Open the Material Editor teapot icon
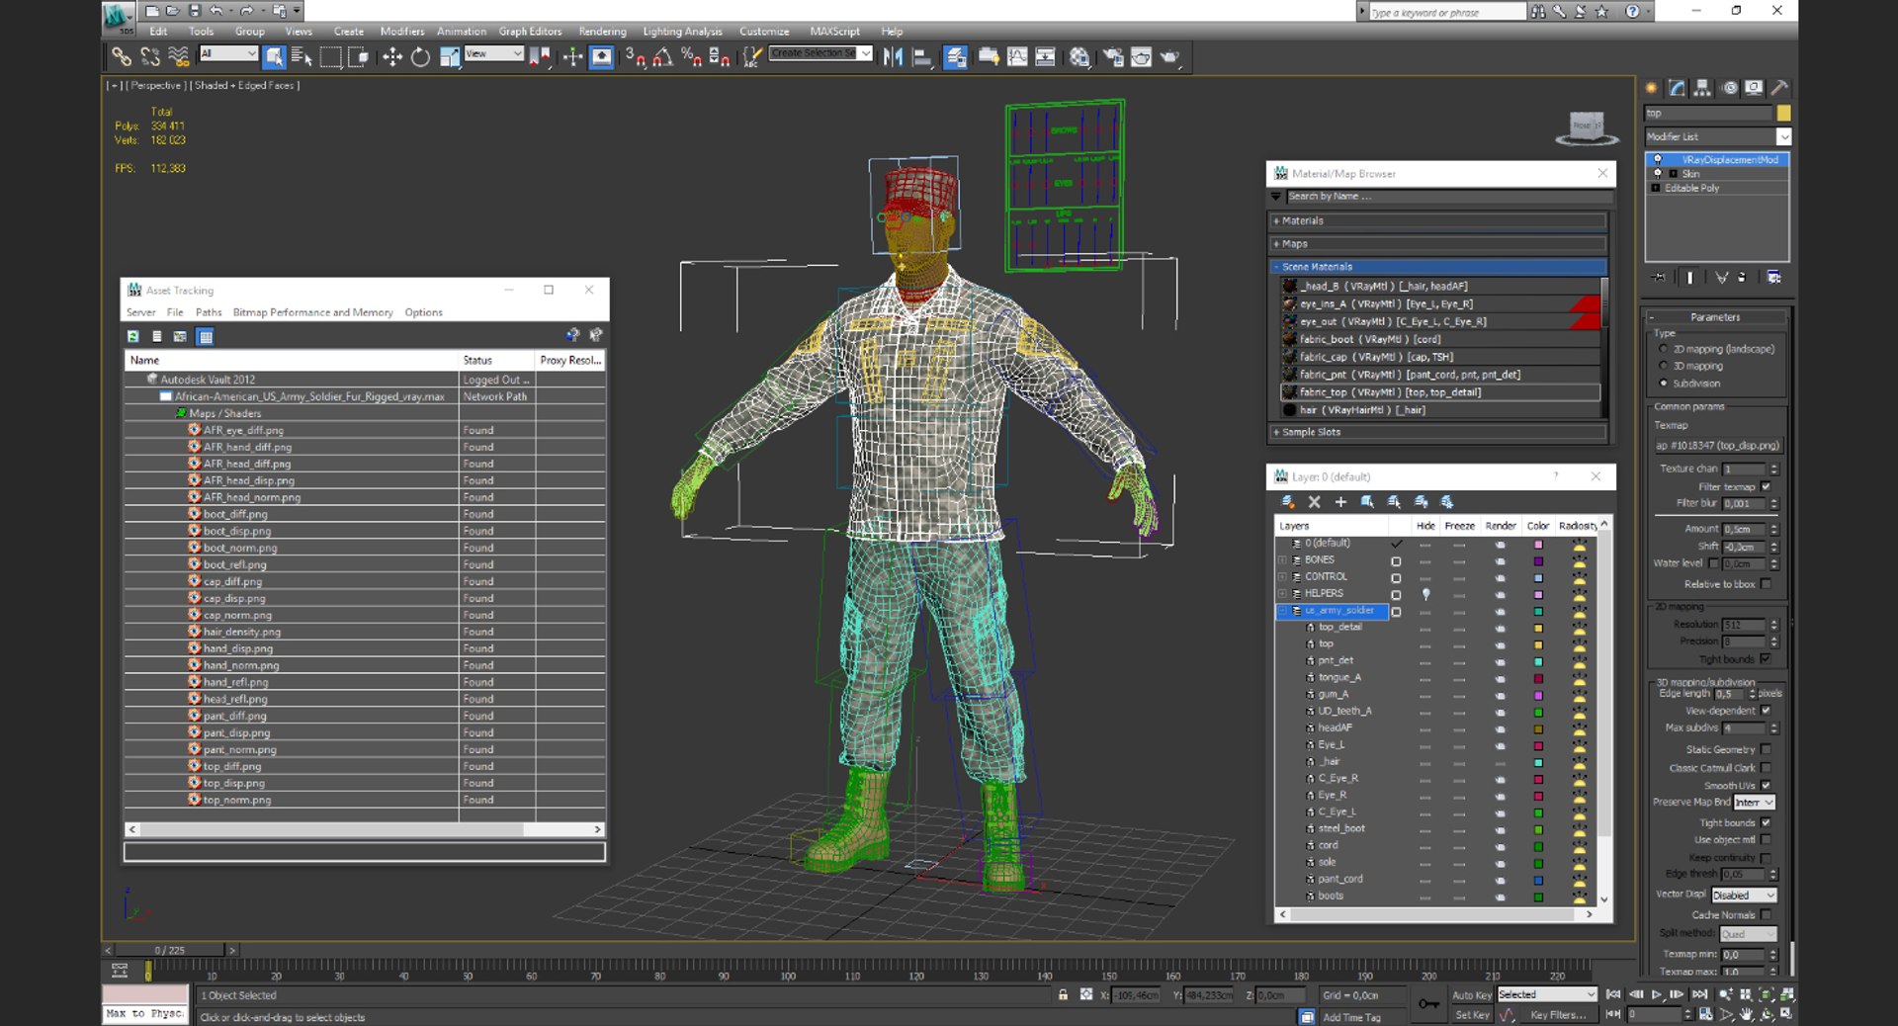 click(1078, 57)
